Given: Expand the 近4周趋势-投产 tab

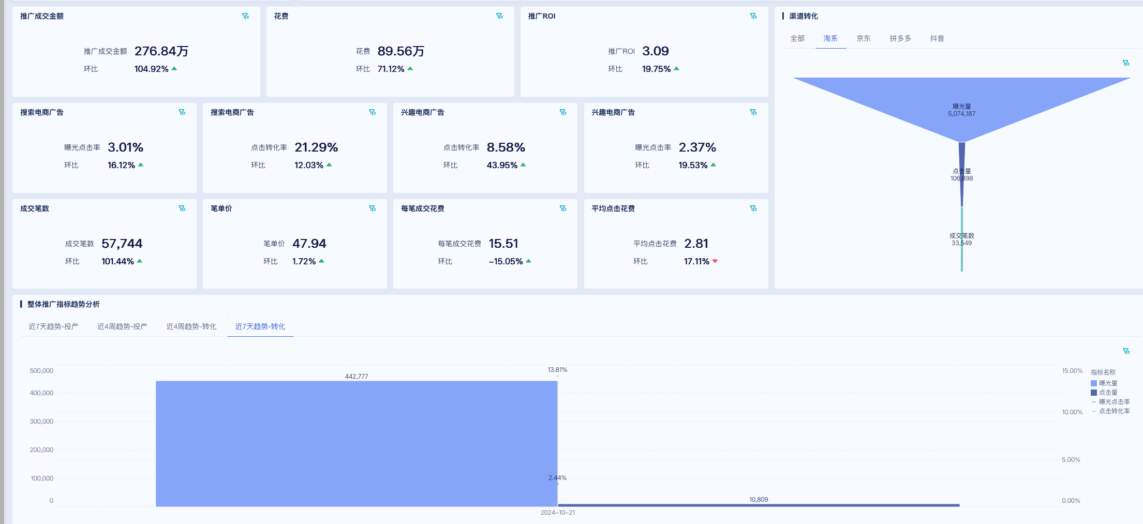Looking at the screenshot, I should pyautogui.click(x=123, y=326).
